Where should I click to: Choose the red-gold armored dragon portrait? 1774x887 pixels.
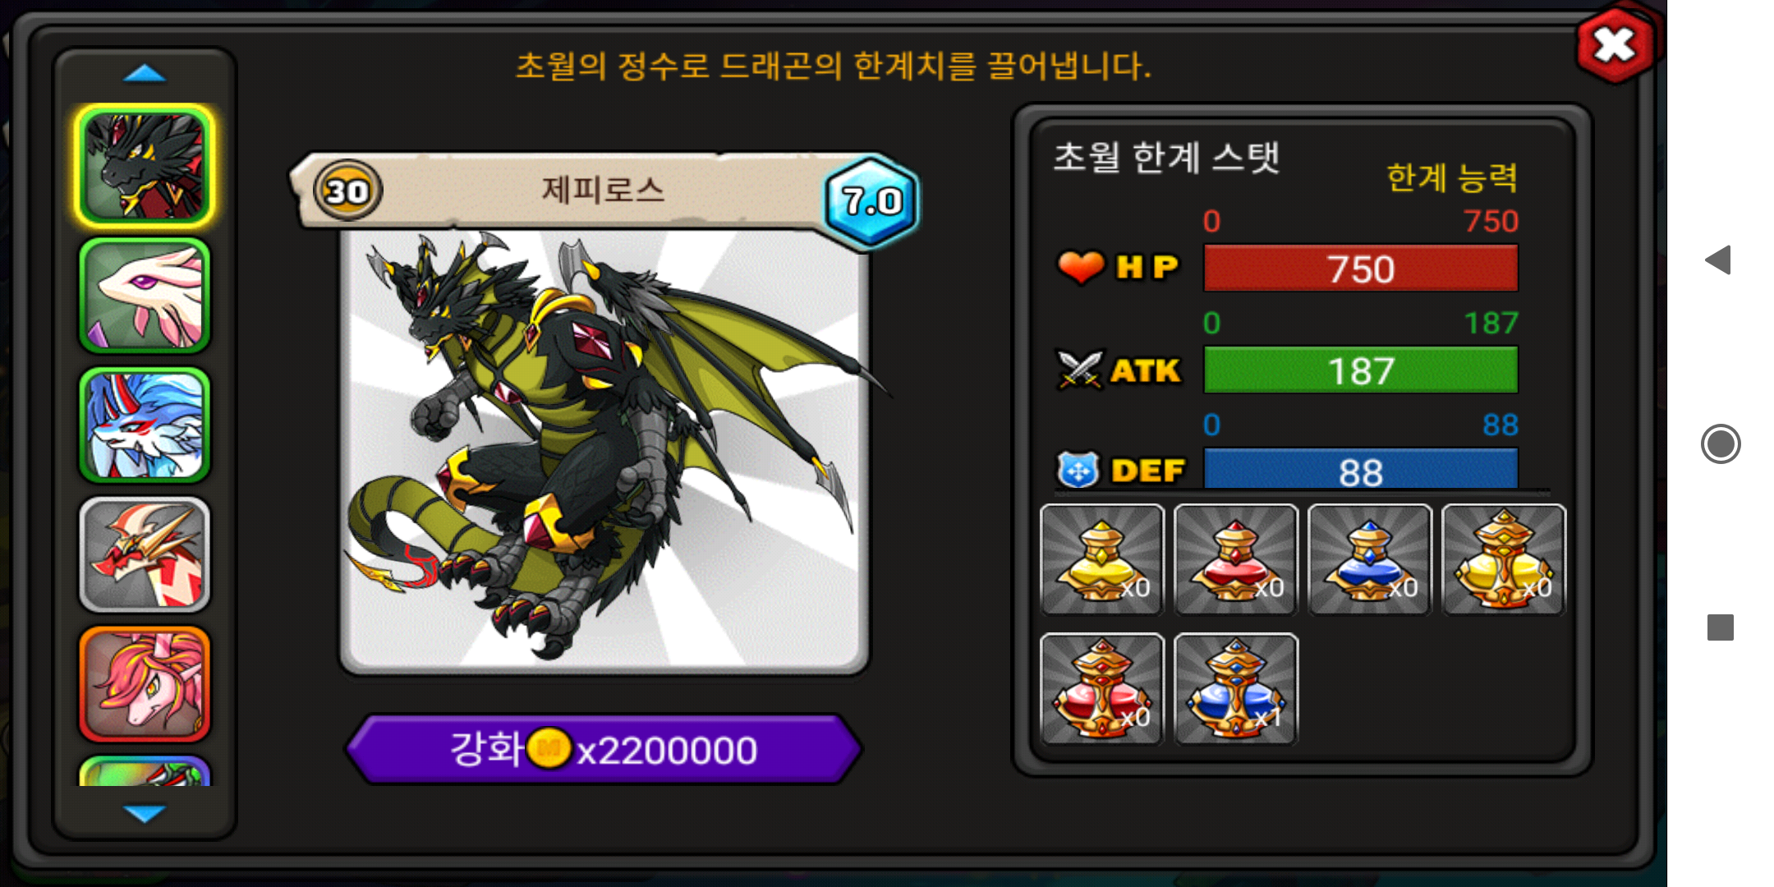click(x=145, y=554)
